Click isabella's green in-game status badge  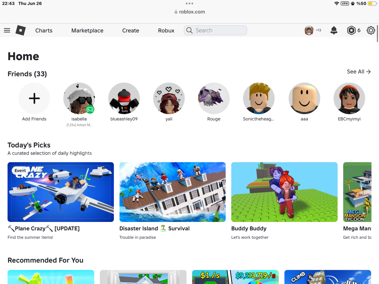pos(90,109)
